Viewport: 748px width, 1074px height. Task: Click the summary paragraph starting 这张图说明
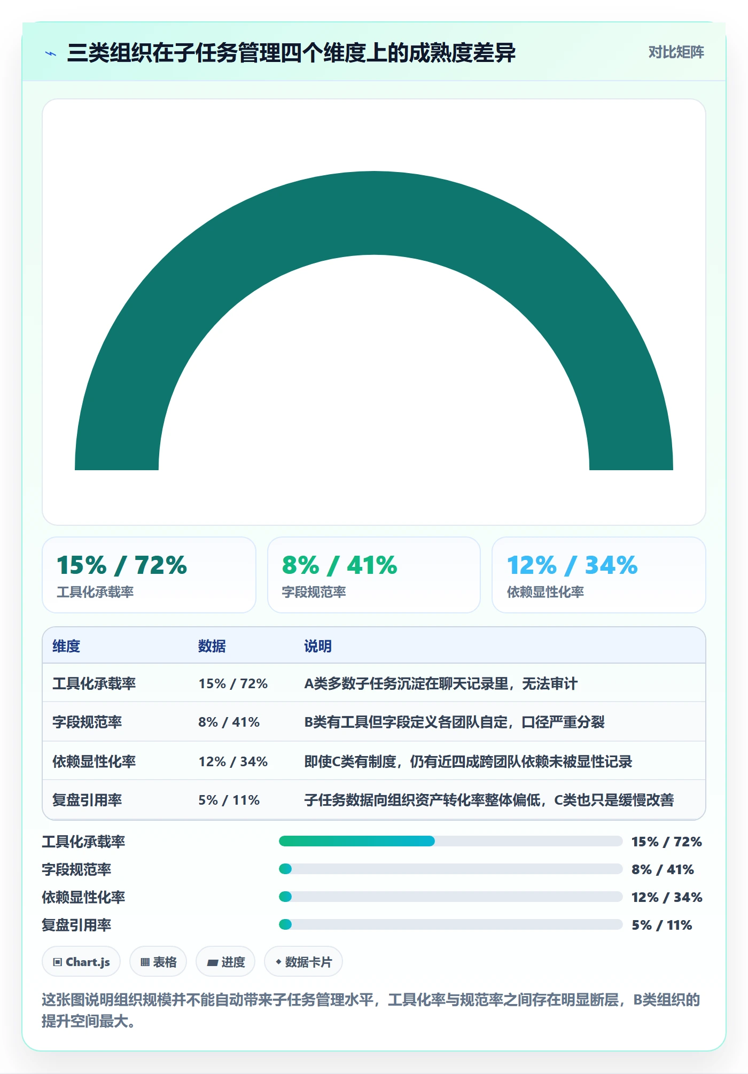point(371,1010)
